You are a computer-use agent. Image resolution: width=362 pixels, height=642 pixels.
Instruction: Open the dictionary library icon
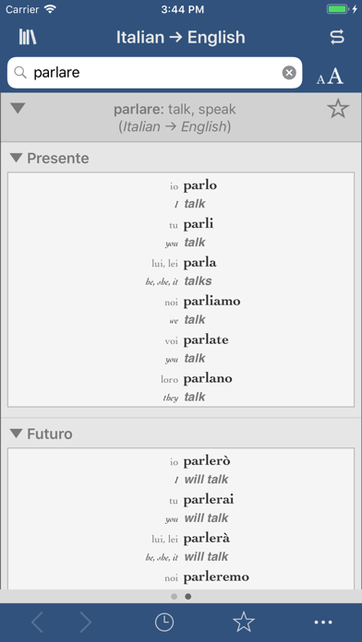click(x=28, y=37)
